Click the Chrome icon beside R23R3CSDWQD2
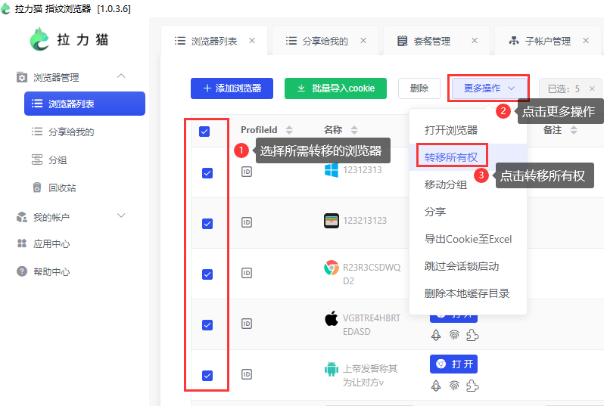The height and width of the screenshot is (406, 604). (x=332, y=268)
